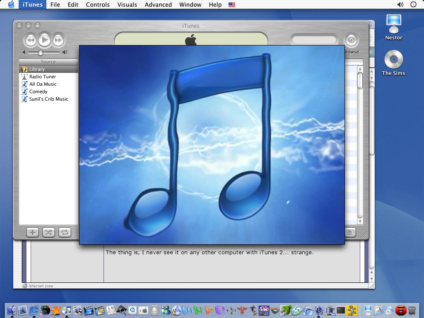Mute using the low-volume speaker icon
The width and height of the screenshot is (424, 318).
tap(24, 52)
